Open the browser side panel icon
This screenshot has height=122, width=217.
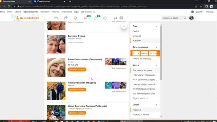pos(206,6)
